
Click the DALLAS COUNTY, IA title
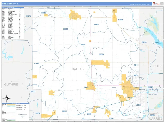click(x=10, y=4)
